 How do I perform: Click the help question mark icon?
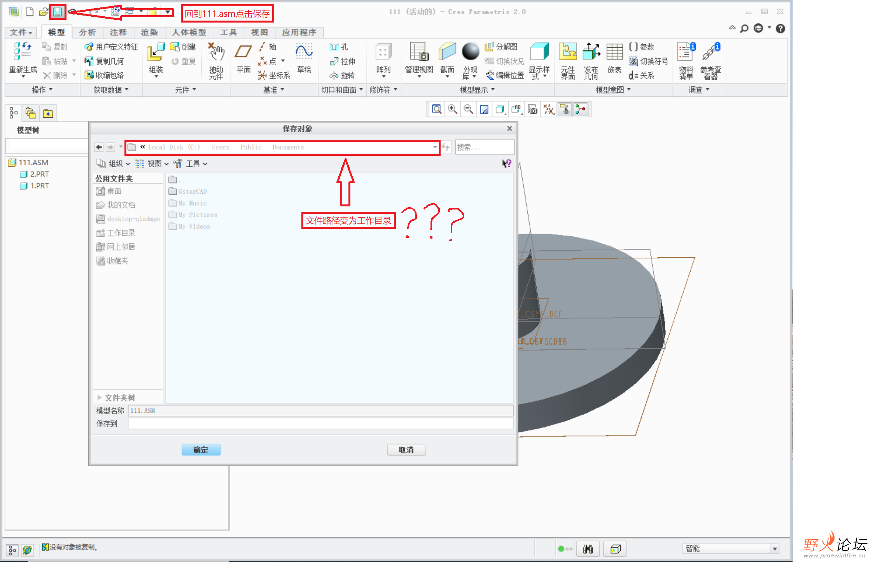780,29
